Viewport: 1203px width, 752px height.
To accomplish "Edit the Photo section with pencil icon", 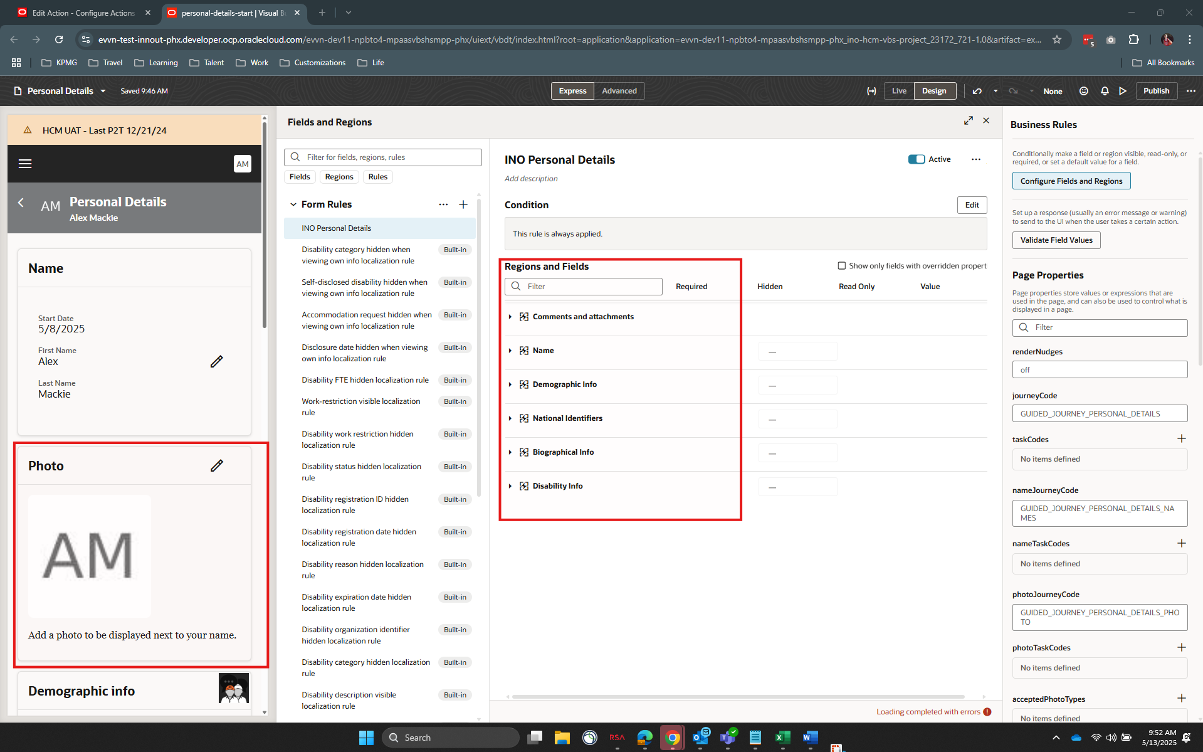I will coord(216,466).
